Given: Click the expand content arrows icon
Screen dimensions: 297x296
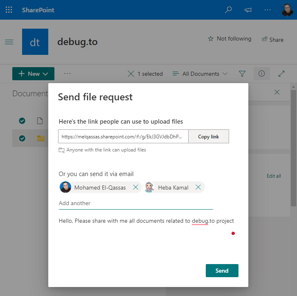Looking at the screenshot, I should click(281, 74).
